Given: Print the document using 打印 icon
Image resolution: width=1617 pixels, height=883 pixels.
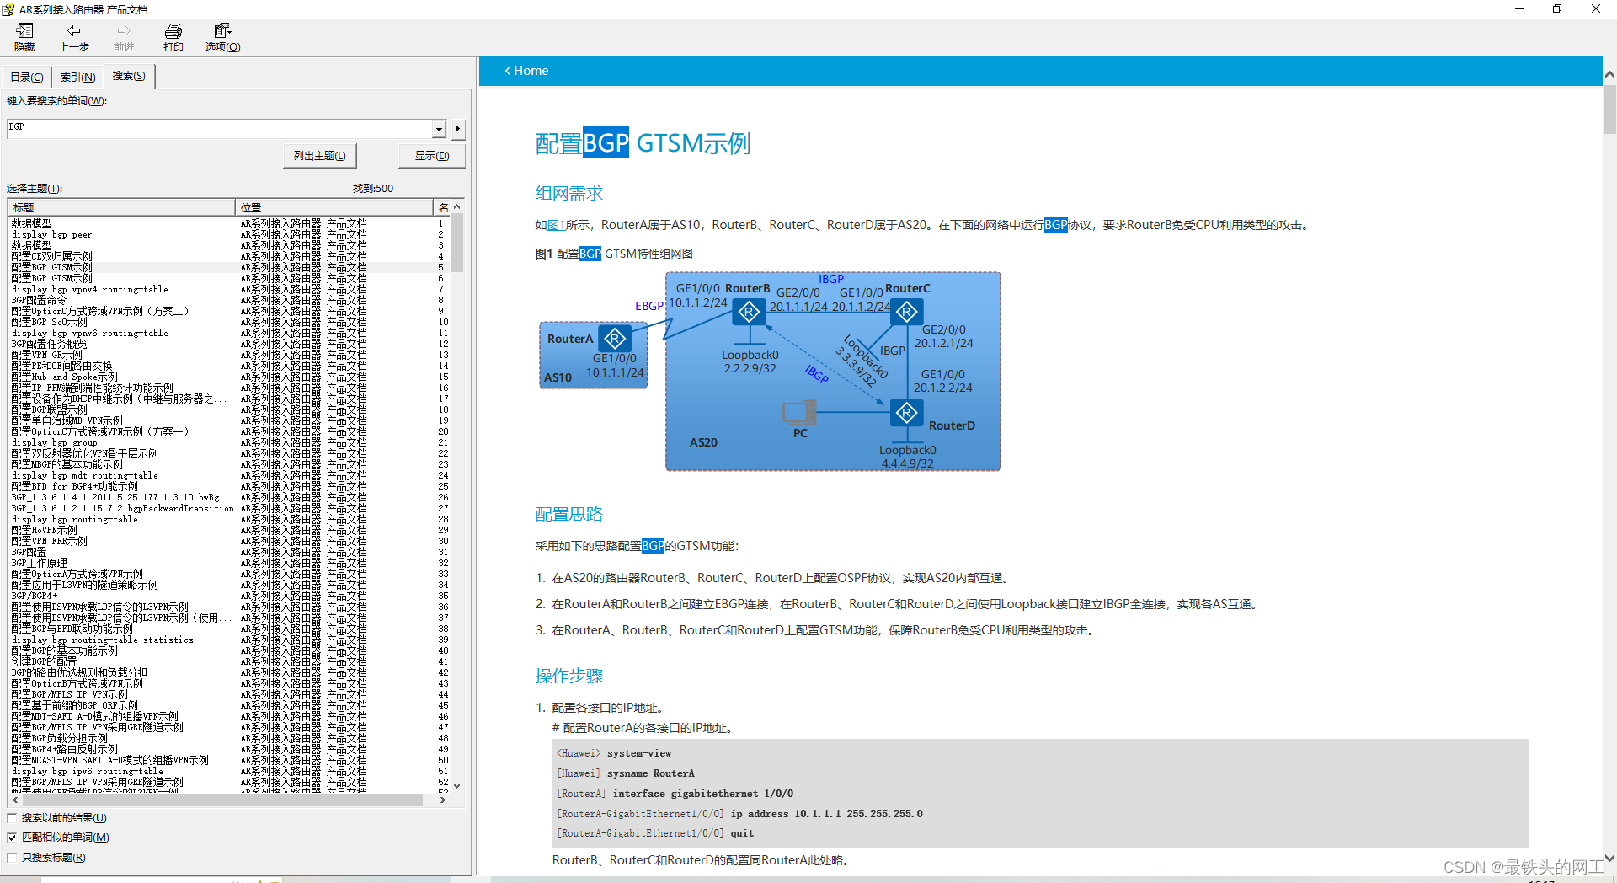Looking at the screenshot, I should [173, 37].
